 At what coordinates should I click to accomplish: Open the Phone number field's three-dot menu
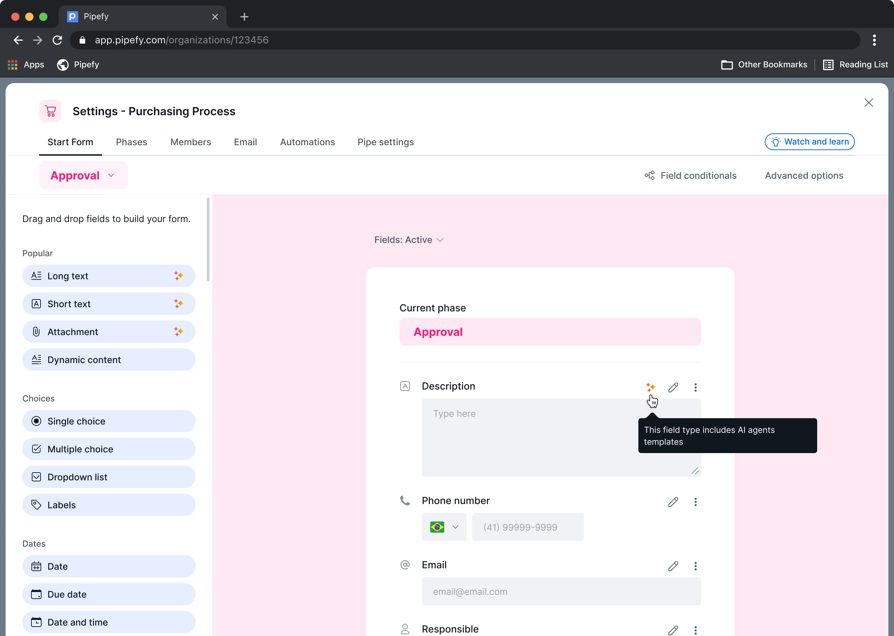coord(695,502)
